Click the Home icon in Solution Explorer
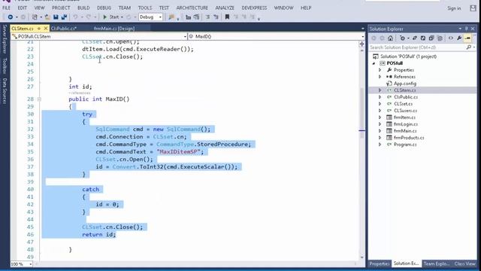The width and height of the screenshot is (481, 271). pyautogui.click(x=390, y=38)
